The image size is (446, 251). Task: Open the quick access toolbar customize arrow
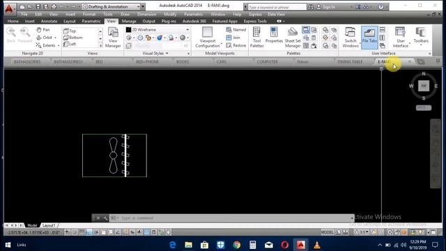coord(143,6)
